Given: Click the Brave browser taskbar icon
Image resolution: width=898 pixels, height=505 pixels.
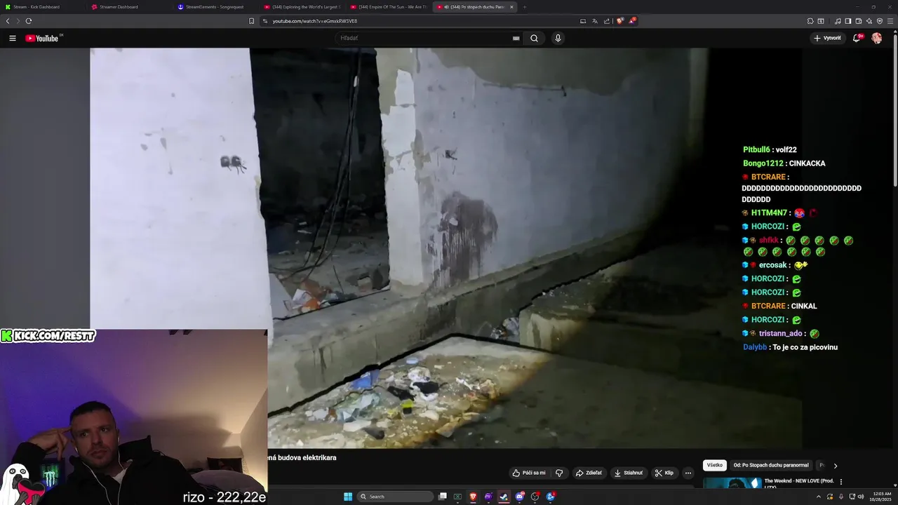Looking at the screenshot, I should click(473, 497).
